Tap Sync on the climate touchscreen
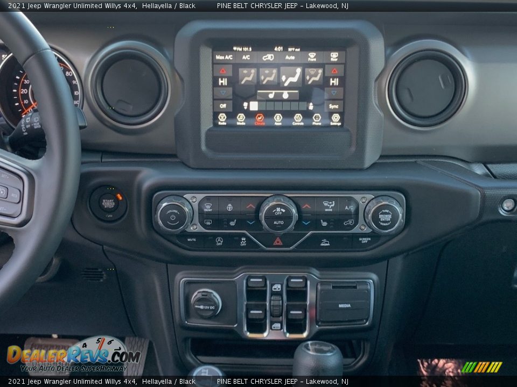 coord(334,106)
